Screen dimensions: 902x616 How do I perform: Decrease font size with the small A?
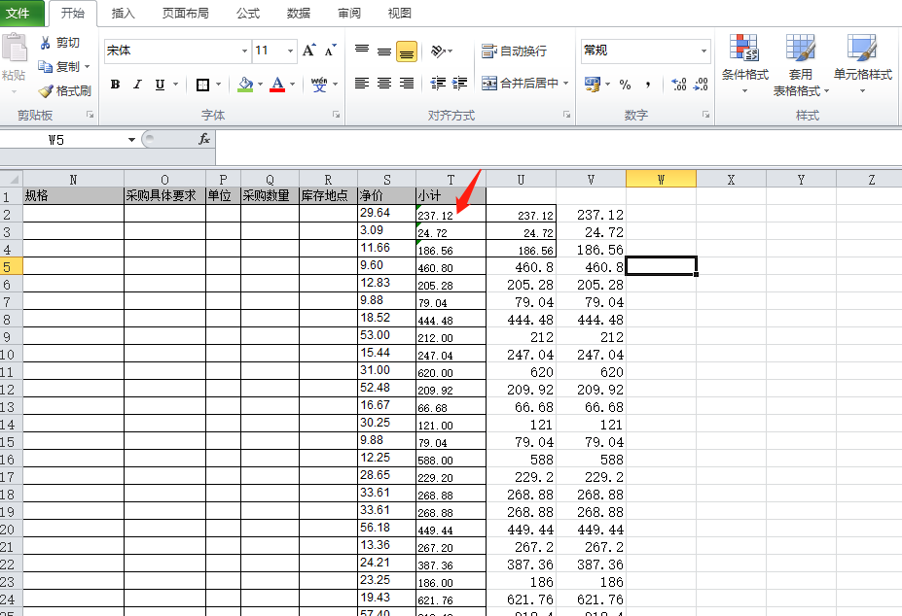(x=330, y=51)
